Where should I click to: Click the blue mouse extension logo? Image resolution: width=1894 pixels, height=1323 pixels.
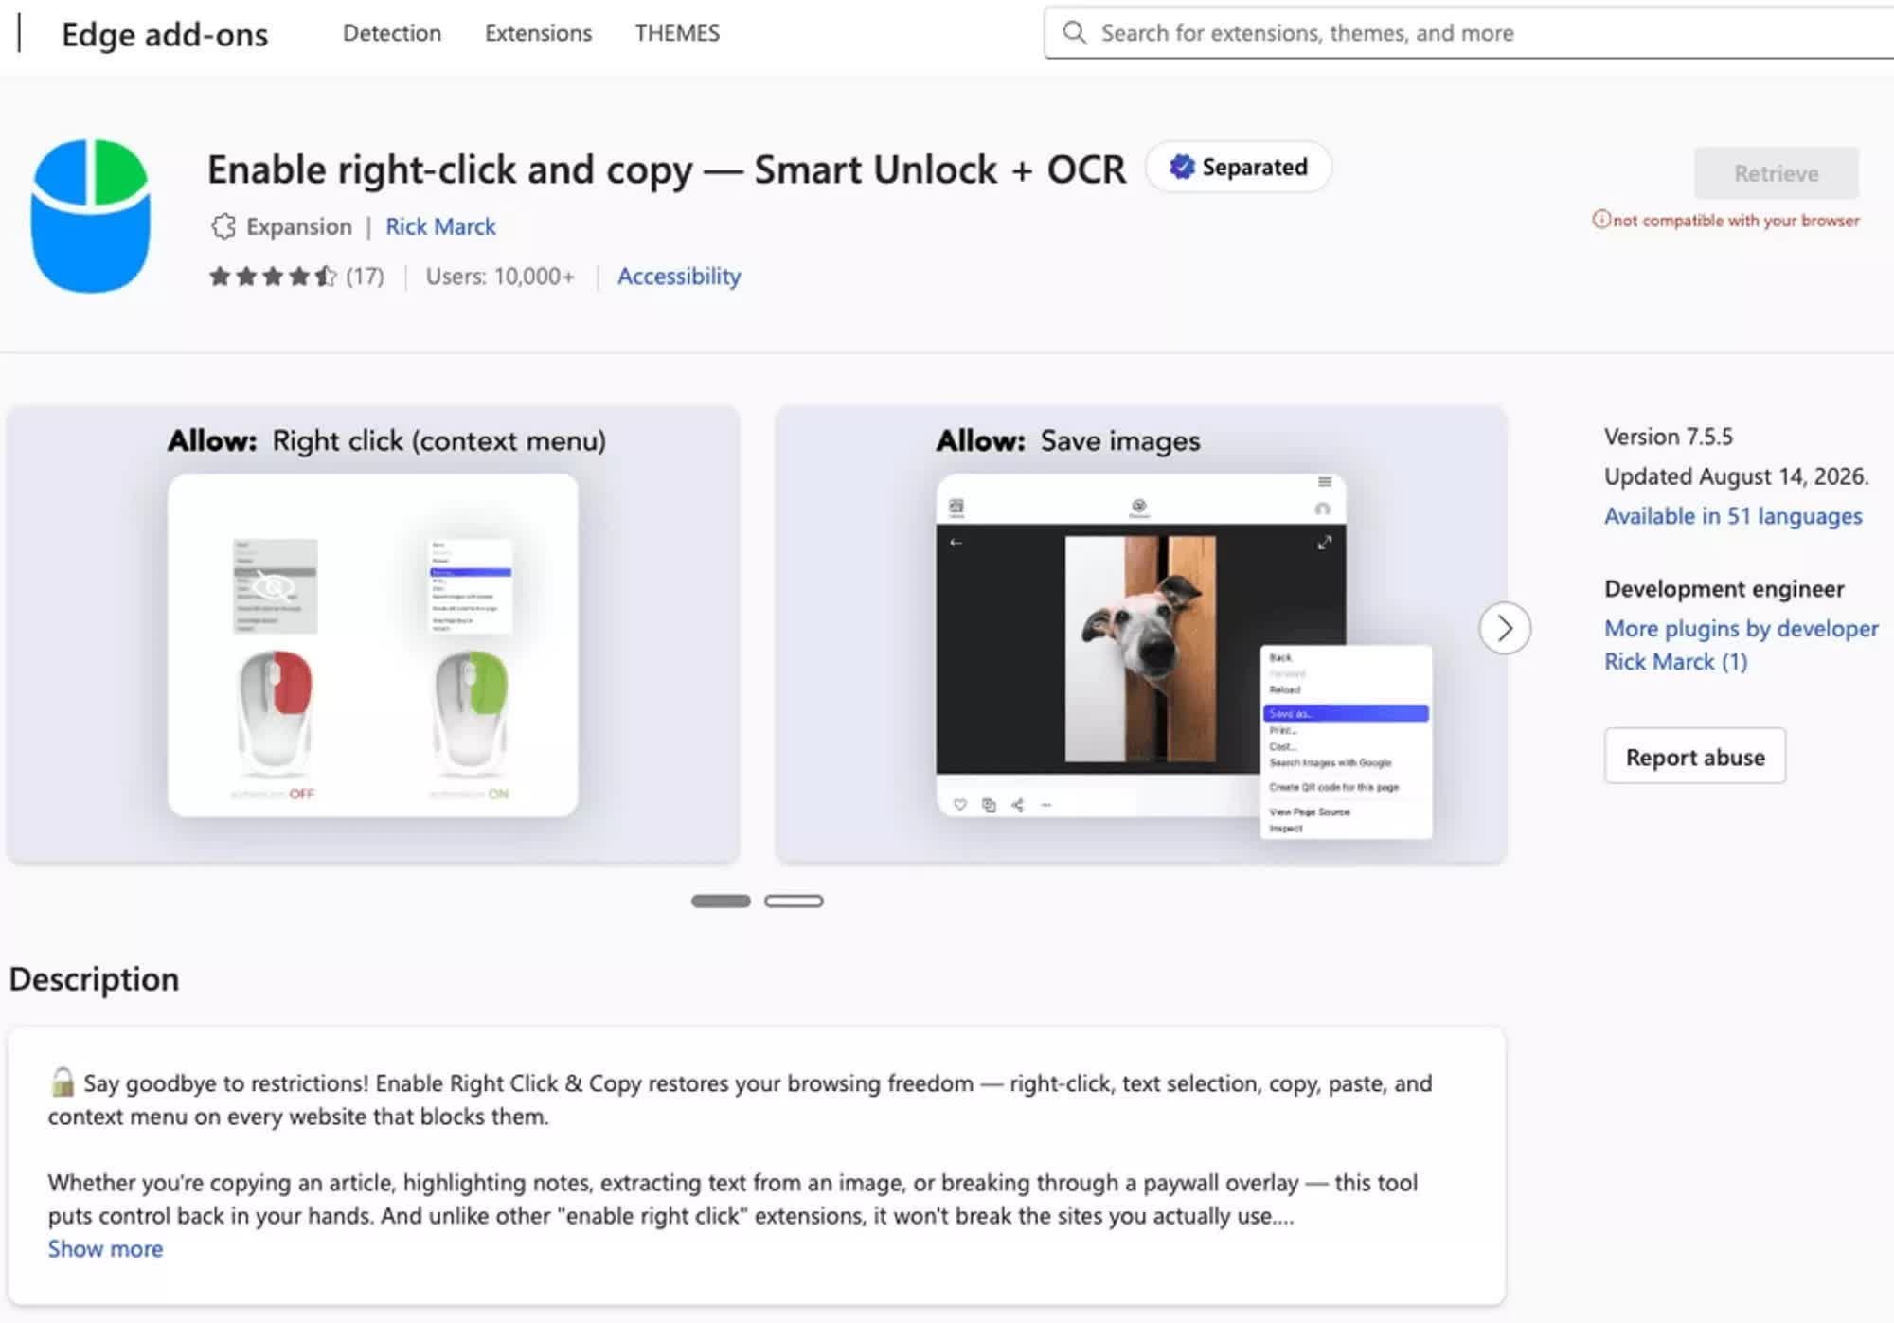coord(90,216)
